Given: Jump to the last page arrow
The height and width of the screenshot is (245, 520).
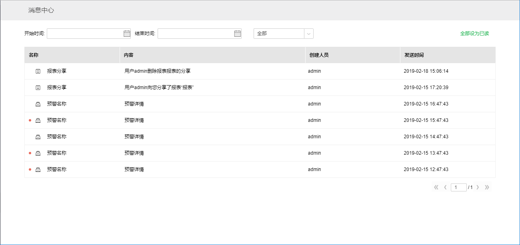Looking at the screenshot, I should click(x=487, y=187).
